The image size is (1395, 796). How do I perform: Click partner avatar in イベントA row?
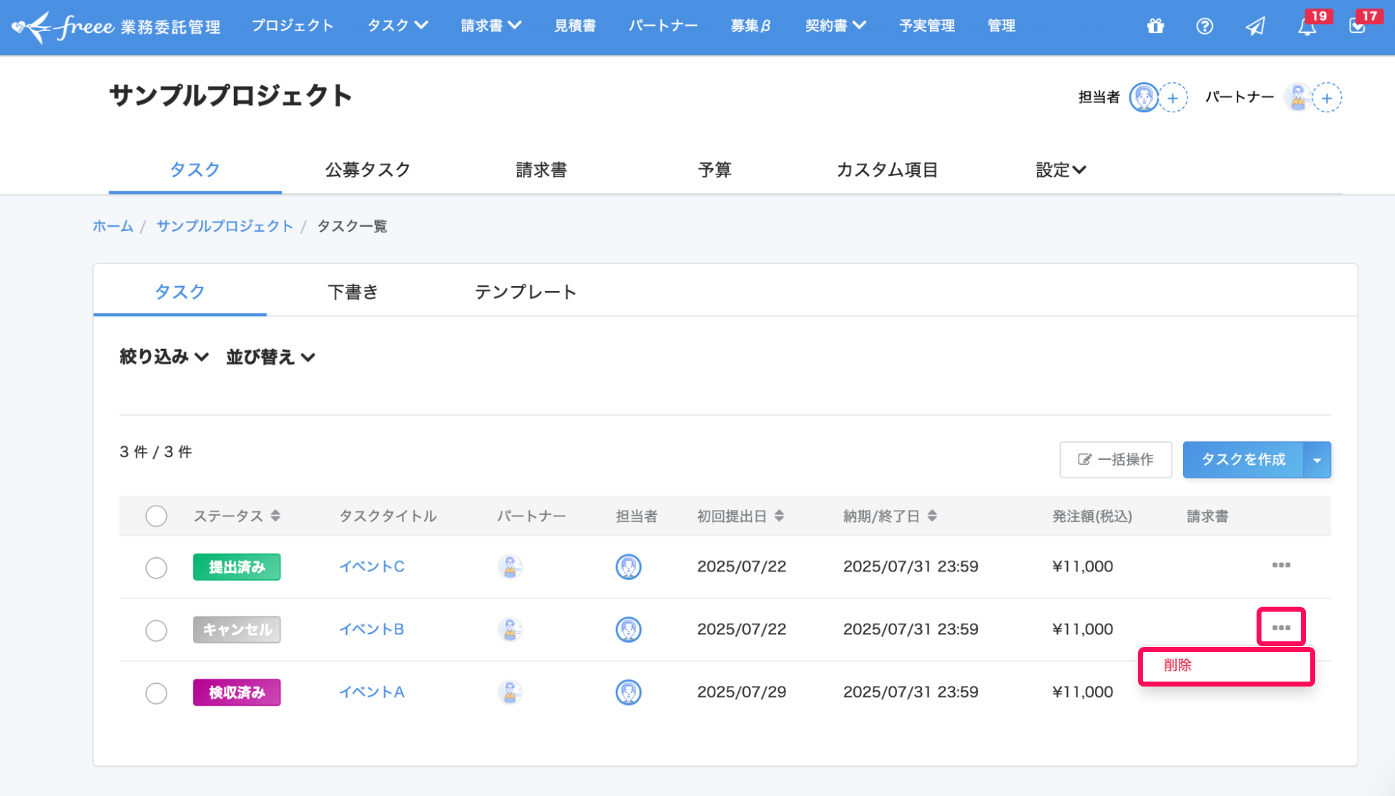pyautogui.click(x=509, y=692)
